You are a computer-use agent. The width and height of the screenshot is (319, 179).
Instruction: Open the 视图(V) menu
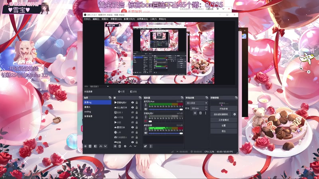pyautogui.click(x=105, y=19)
